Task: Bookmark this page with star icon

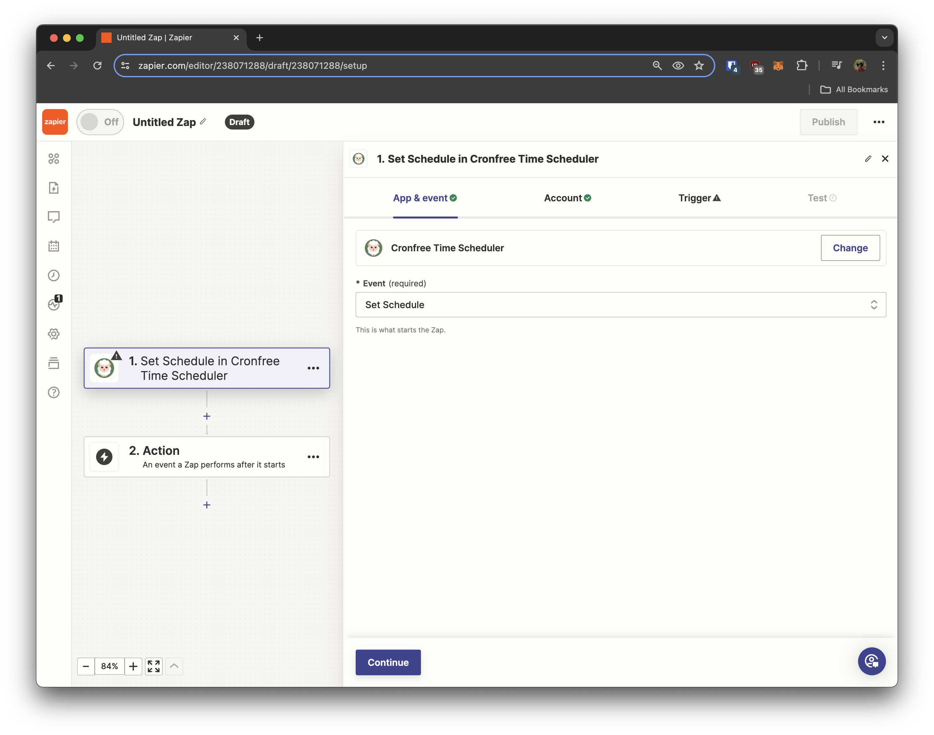Action: tap(699, 65)
